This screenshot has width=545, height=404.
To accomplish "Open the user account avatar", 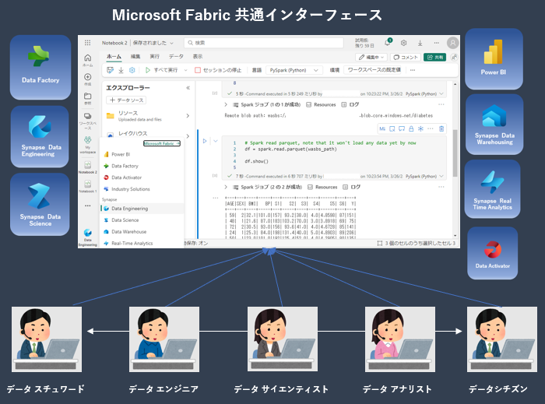I will (x=452, y=43).
